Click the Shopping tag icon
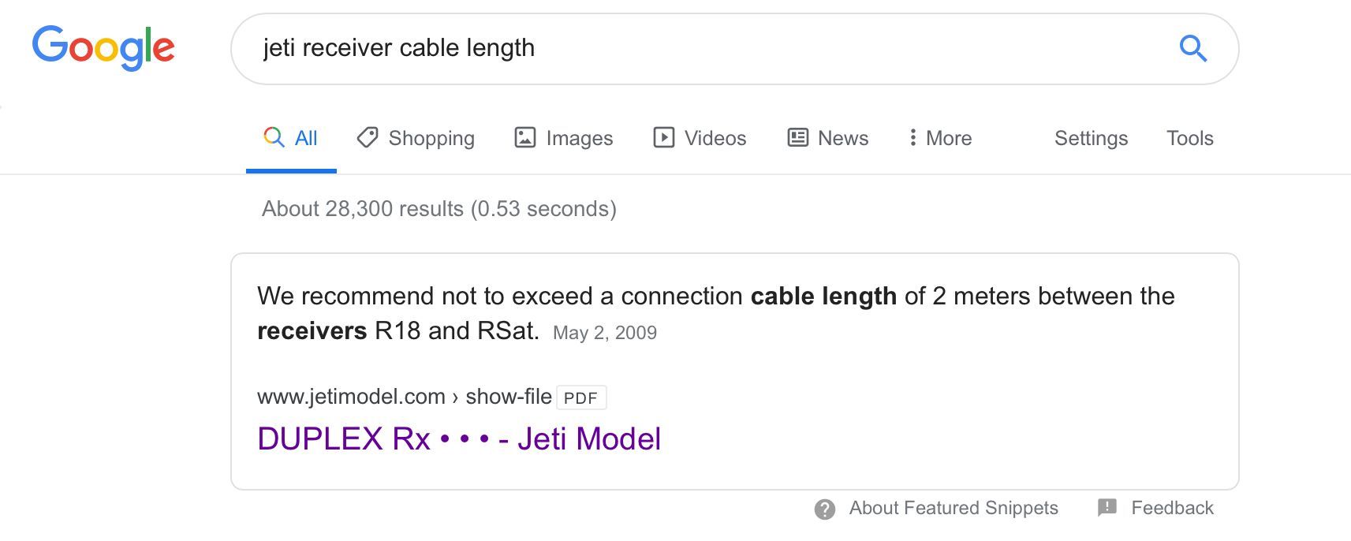The width and height of the screenshot is (1351, 541). [367, 137]
